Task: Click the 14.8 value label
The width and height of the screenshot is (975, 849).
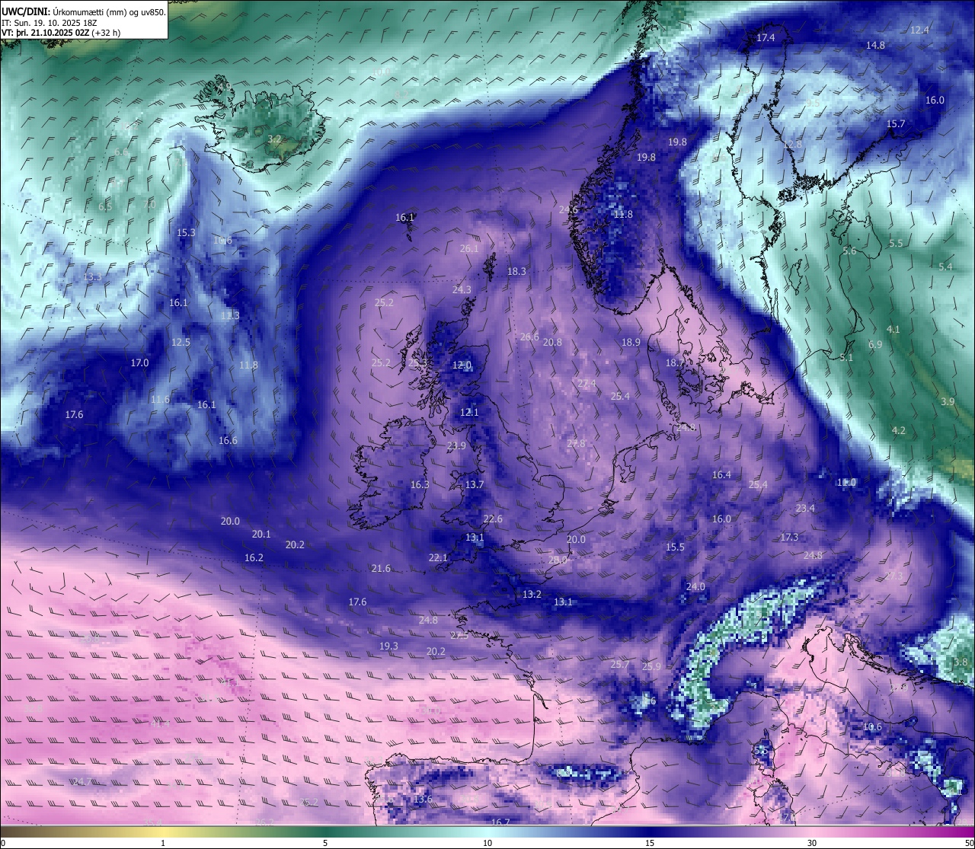Action: pos(875,46)
